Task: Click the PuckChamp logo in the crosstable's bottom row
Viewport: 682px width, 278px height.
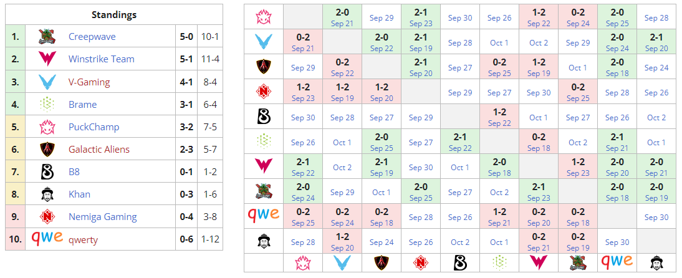Action: click(x=302, y=262)
